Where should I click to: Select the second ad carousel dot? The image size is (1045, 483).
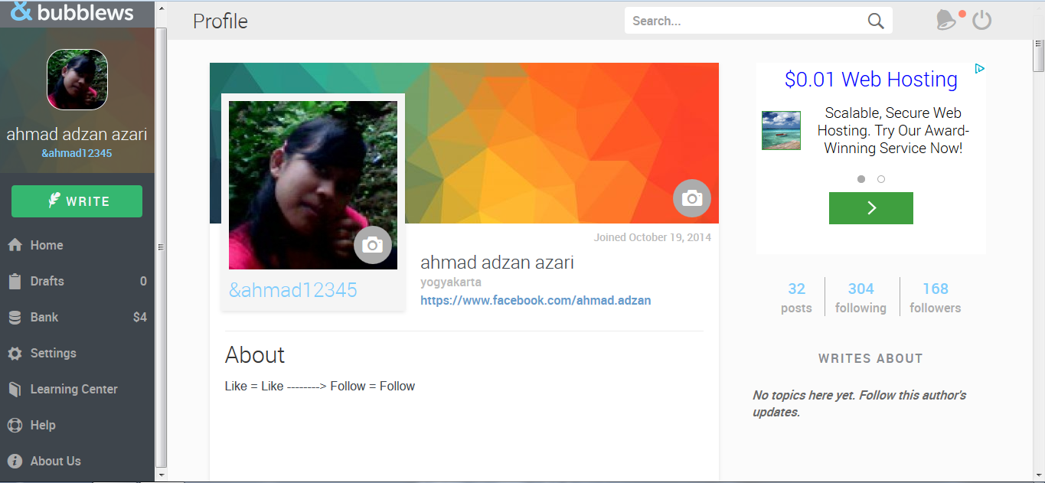coord(881,179)
